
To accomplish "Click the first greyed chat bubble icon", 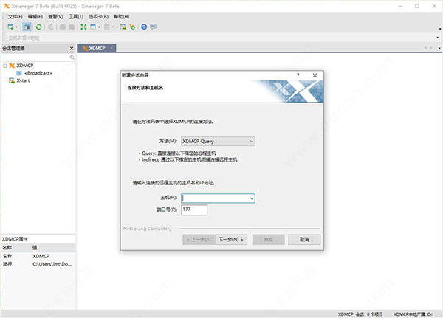I will [x=63, y=27].
